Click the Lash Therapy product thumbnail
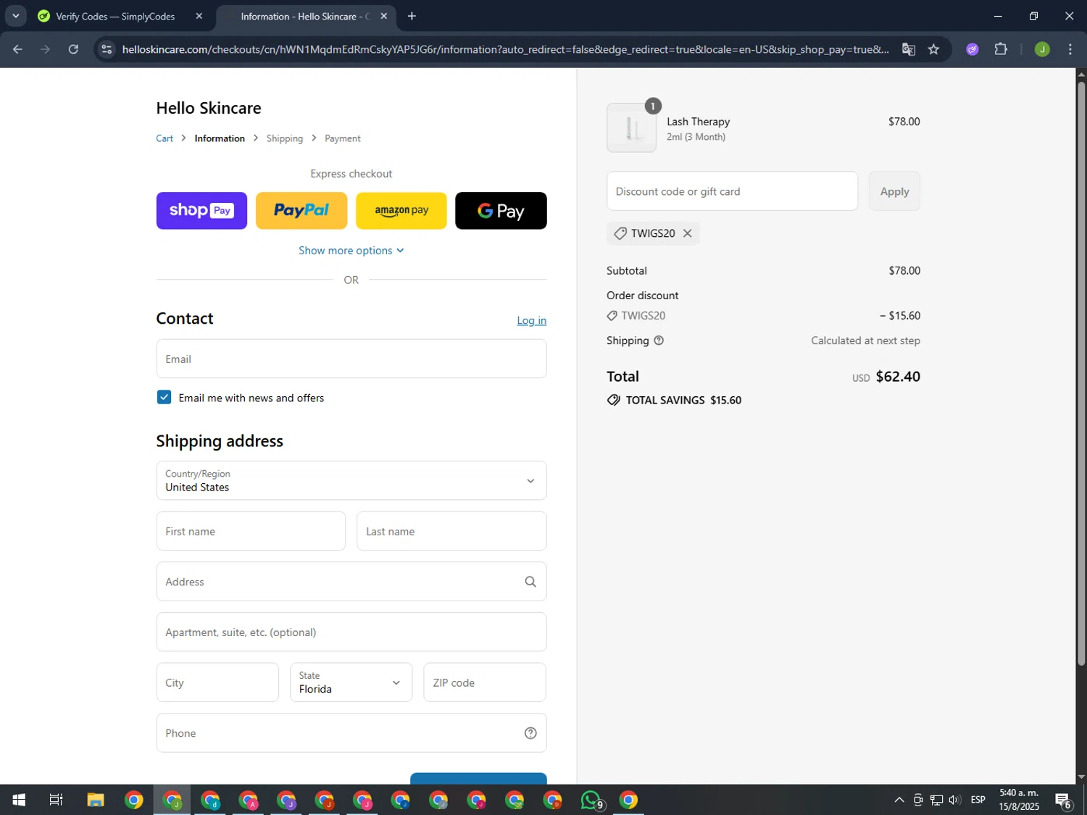 [631, 128]
